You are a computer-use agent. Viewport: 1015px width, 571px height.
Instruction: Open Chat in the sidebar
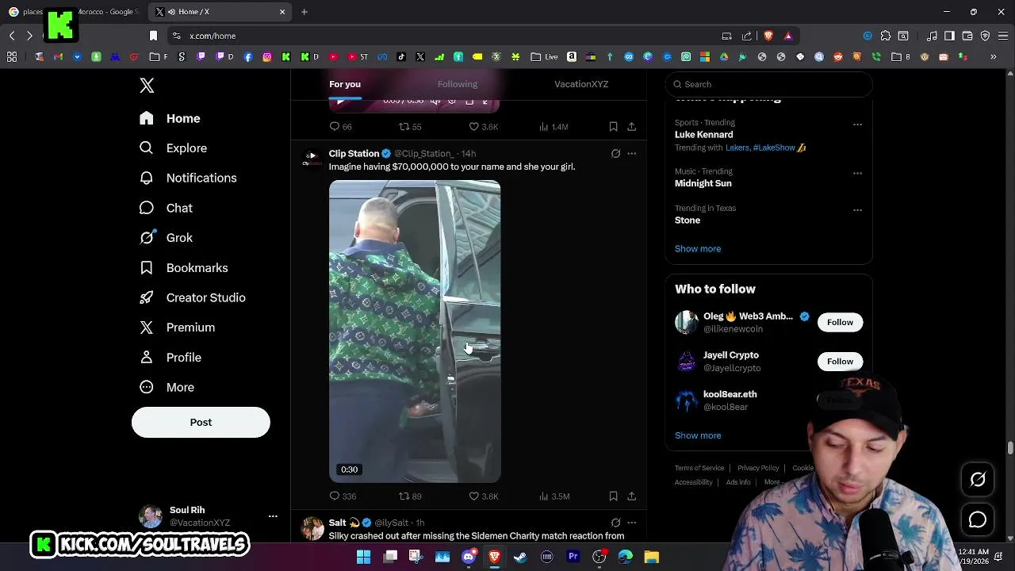(x=166, y=208)
